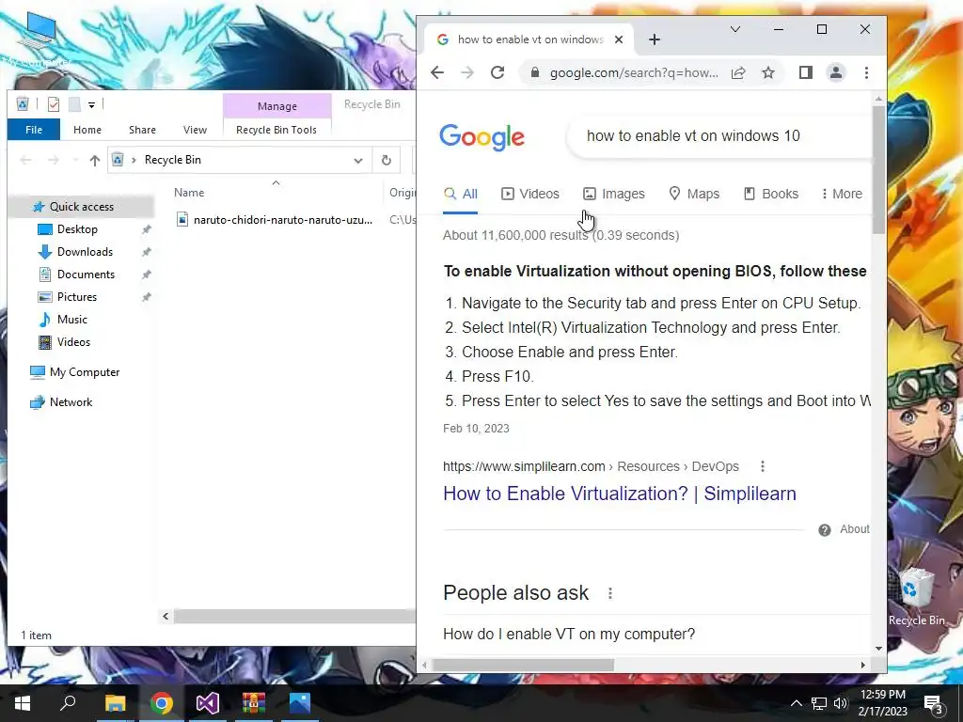Open View ribbon tab in Explorer
This screenshot has height=722, width=963.
195,130
